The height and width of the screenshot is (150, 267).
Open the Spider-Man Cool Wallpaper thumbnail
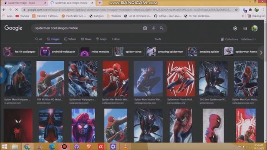pos(246,79)
